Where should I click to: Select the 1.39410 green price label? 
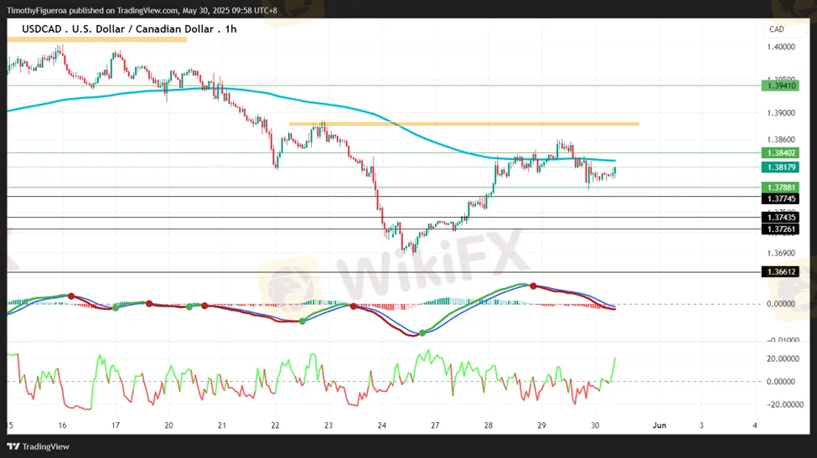(x=779, y=85)
